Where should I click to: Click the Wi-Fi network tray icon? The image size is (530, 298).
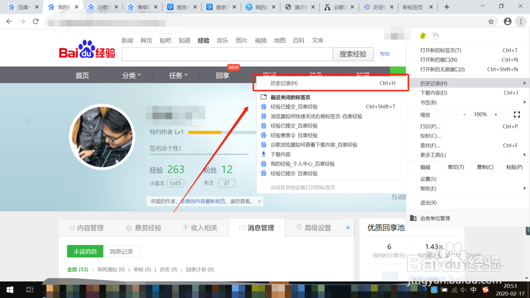coord(454,290)
